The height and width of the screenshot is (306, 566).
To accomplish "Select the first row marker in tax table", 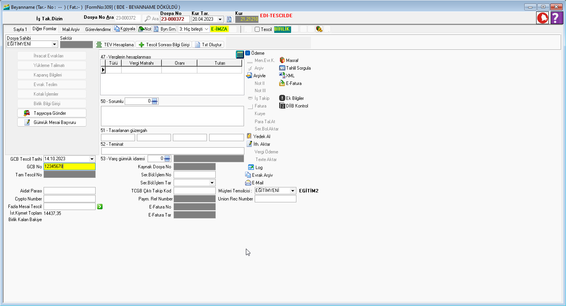I will [x=103, y=70].
